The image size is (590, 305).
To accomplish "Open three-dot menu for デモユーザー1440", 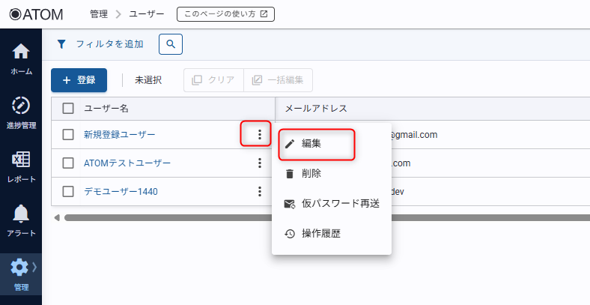I will point(259,191).
